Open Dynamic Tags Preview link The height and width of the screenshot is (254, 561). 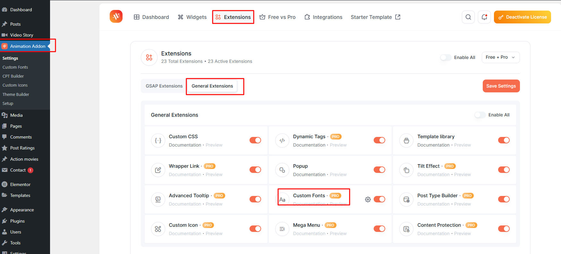338,145
